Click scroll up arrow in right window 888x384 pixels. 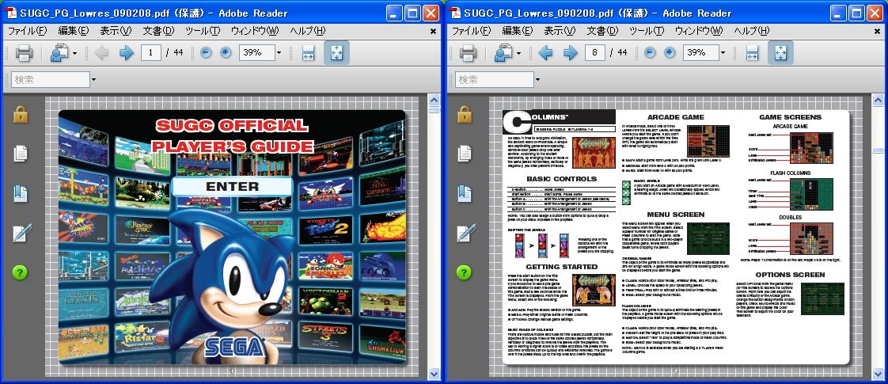click(879, 101)
